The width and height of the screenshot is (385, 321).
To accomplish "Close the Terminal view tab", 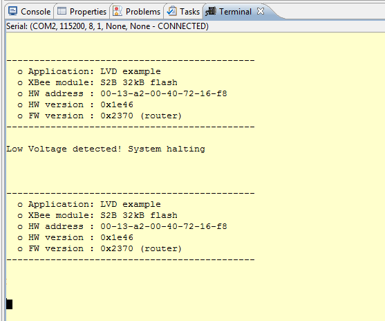I will [x=261, y=11].
